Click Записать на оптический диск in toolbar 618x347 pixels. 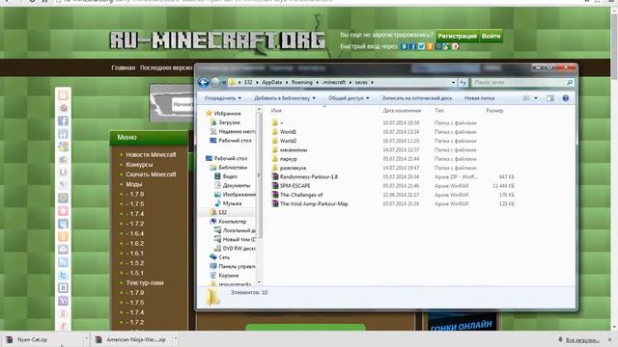pyautogui.click(x=416, y=98)
